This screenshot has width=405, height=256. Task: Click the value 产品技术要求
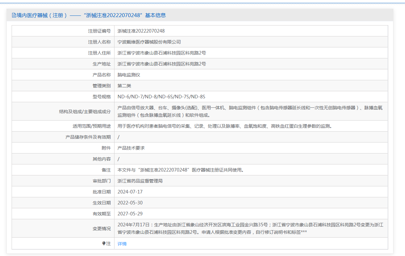tap(131, 148)
